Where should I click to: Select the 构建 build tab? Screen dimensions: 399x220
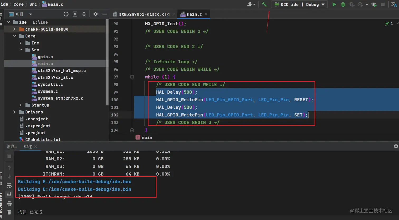point(28,147)
